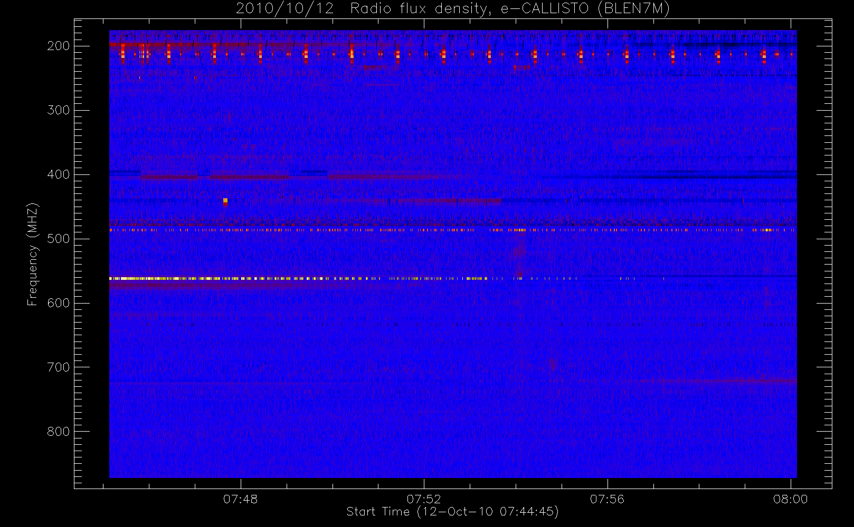
Task: Select the 600 frequency tick label
Action: (59, 303)
